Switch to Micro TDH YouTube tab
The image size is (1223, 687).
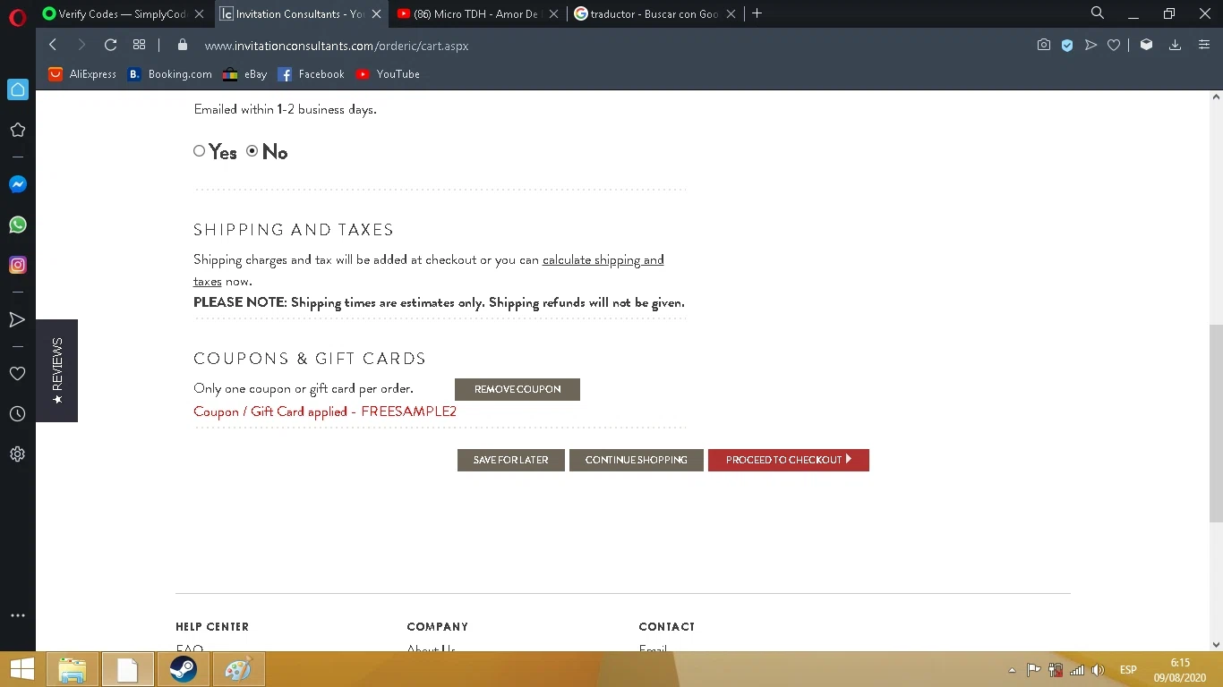pos(478,13)
